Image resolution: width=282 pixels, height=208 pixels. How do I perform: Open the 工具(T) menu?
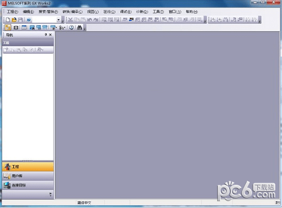pos(158,12)
